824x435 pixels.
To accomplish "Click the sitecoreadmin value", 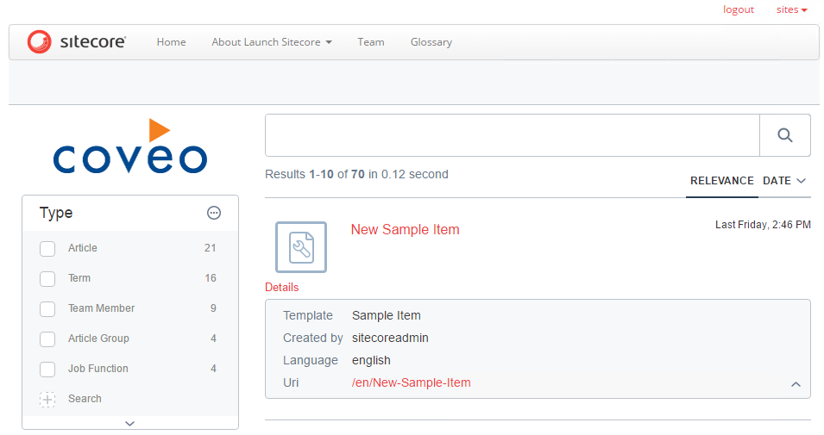I will tap(391, 338).
